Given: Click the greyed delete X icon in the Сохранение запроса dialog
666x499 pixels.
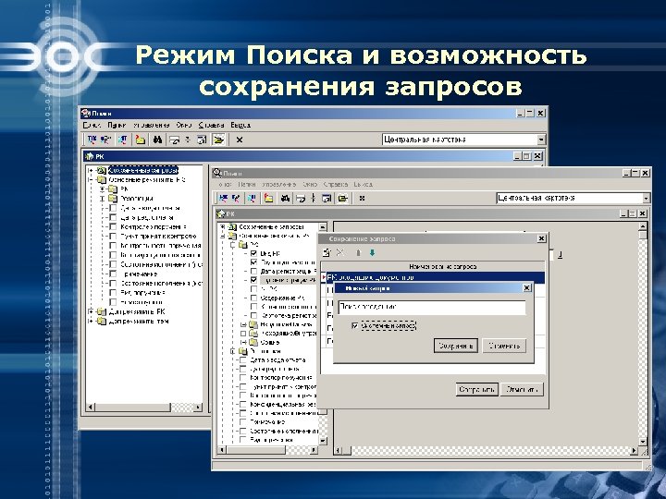Looking at the screenshot, I should [x=340, y=253].
